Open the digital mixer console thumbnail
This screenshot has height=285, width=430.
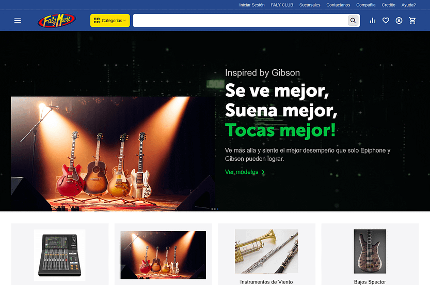coord(59,255)
